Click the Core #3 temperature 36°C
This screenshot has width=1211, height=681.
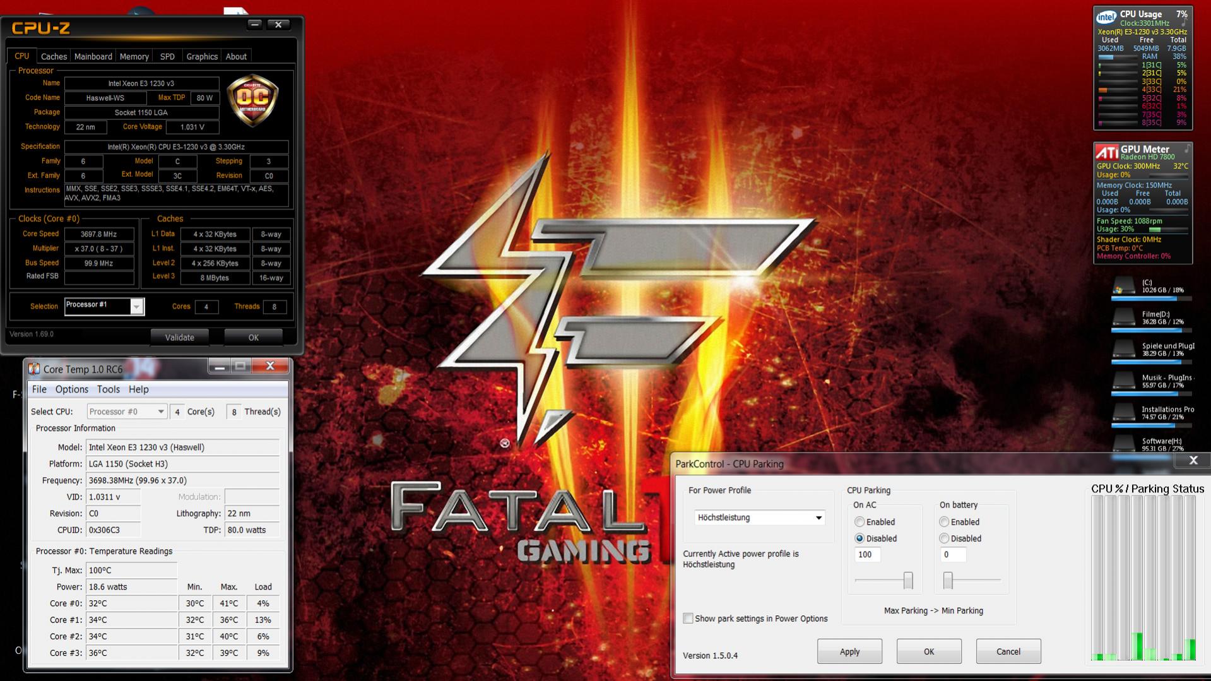[x=131, y=653]
